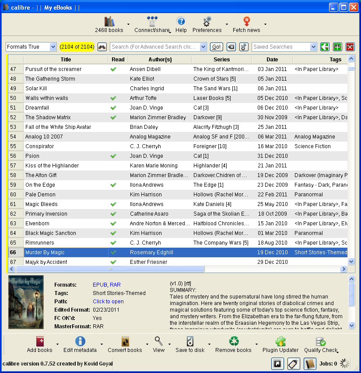Click Save to disk icon
This screenshot has width=361, height=373.
(190, 341)
